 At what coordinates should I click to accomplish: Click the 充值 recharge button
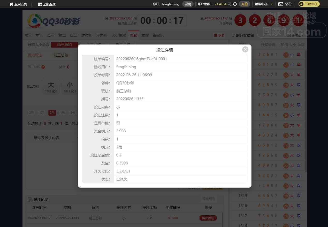pos(245,4)
